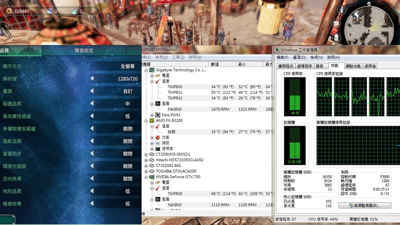Click the Hitachi HDS721050CLA362 drive icon
The height and width of the screenshot is (225, 400).
[x=152, y=160]
